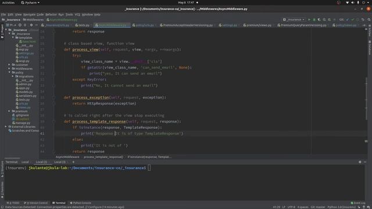
Task: Run the _insurance configuration with green play icon
Action: coord(309,20)
